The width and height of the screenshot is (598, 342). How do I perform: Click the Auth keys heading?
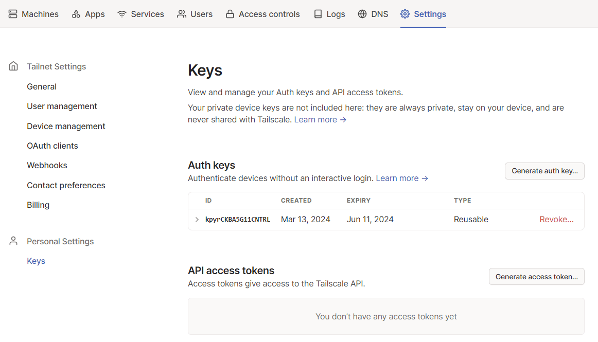click(212, 165)
